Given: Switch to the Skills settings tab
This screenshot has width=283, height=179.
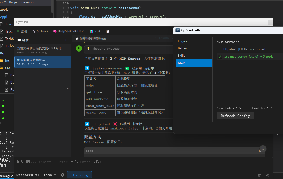Looking at the screenshot, I should [x=194, y=55].
